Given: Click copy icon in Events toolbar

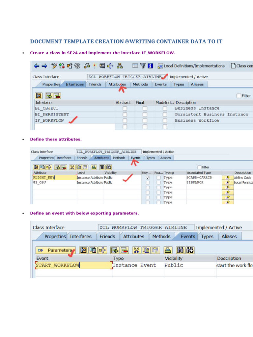Looking at the screenshot, I should click(x=146, y=250).
